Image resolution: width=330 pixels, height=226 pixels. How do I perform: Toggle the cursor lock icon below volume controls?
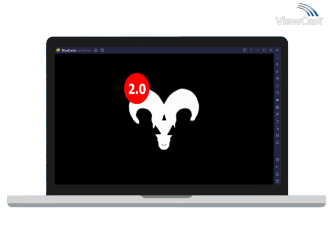point(277,79)
